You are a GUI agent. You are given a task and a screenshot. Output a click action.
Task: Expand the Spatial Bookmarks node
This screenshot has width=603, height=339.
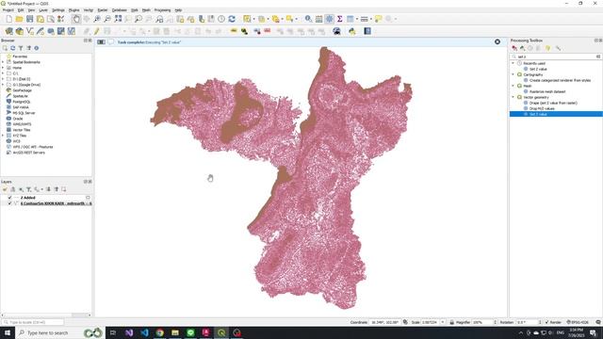point(3,62)
